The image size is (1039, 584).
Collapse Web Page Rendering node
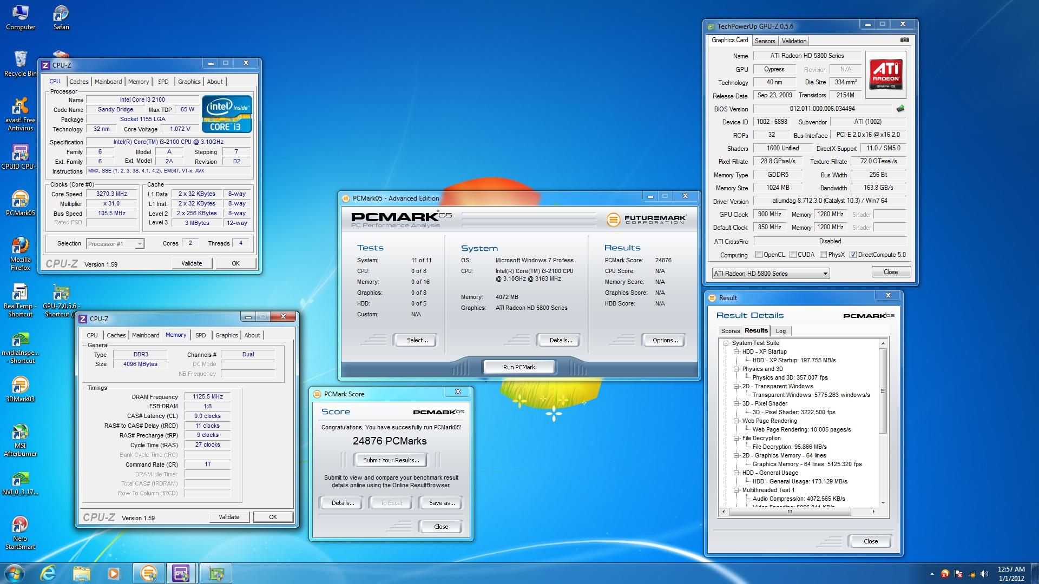click(736, 421)
